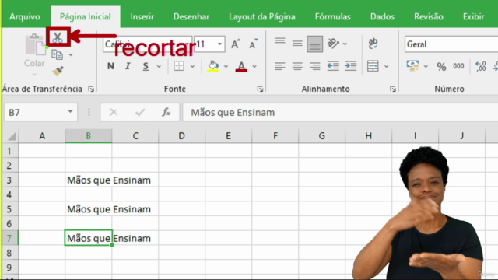This screenshot has width=498, height=280.
Task: Apply accounting number format
Action: pos(412,66)
